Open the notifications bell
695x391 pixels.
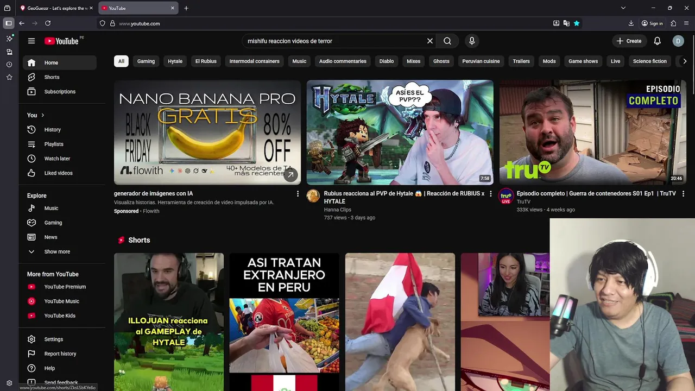click(657, 41)
